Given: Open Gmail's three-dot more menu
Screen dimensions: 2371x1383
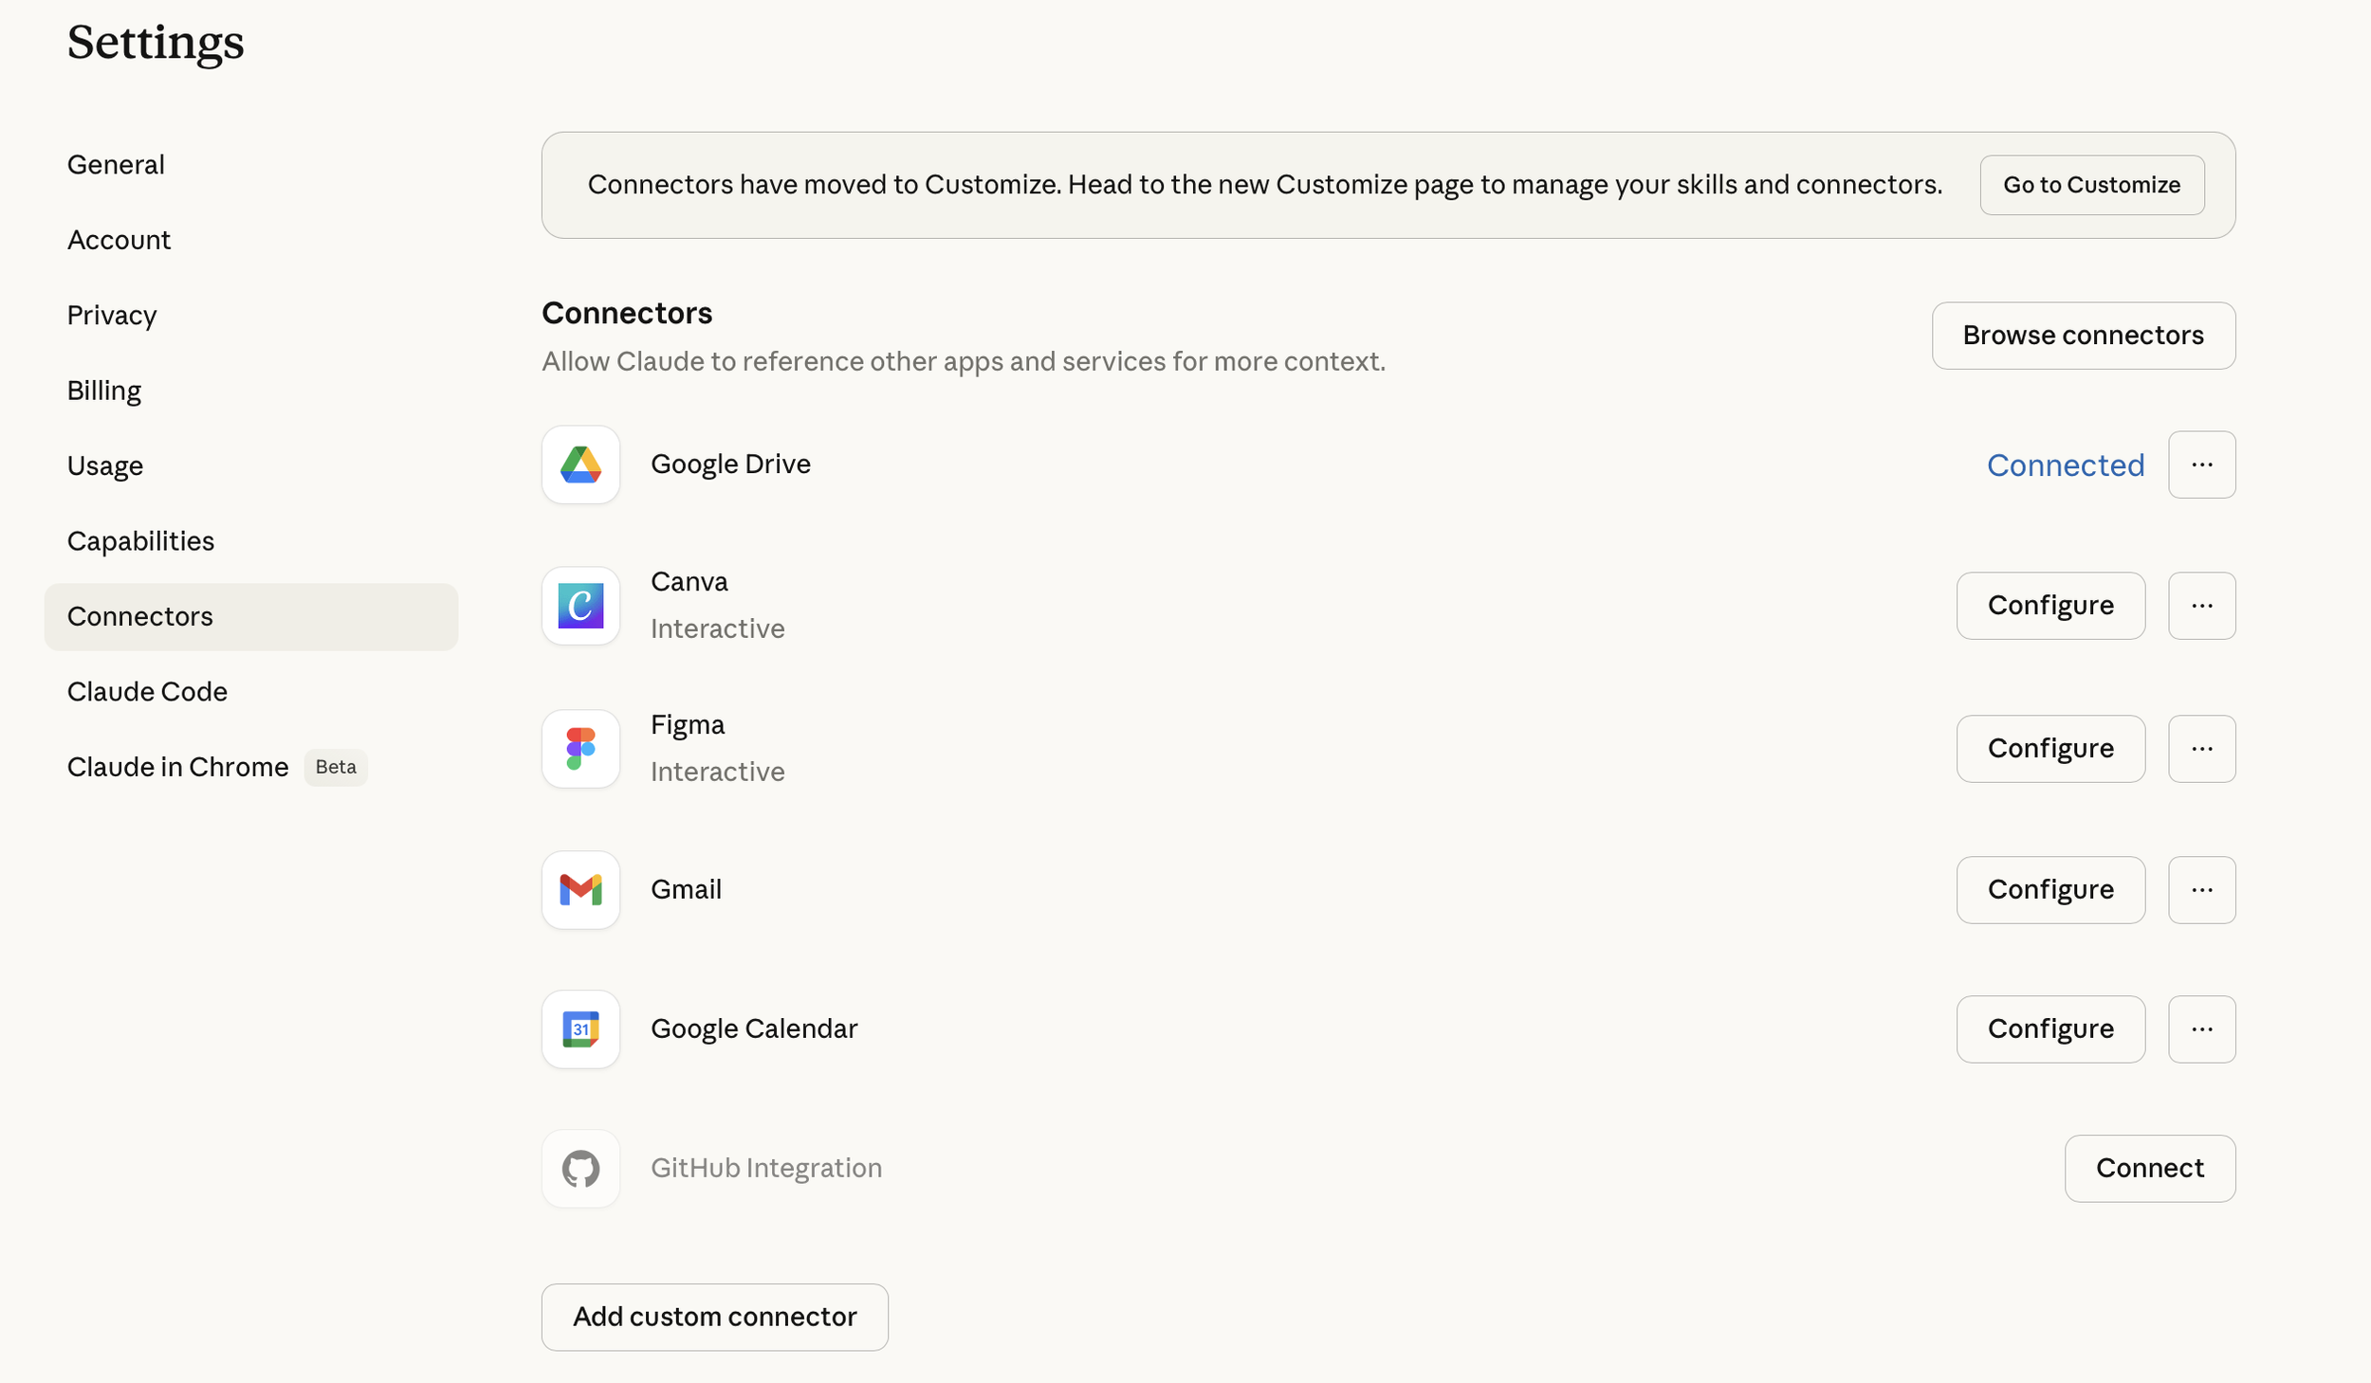Looking at the screenshot, I should pos(2201,889).
